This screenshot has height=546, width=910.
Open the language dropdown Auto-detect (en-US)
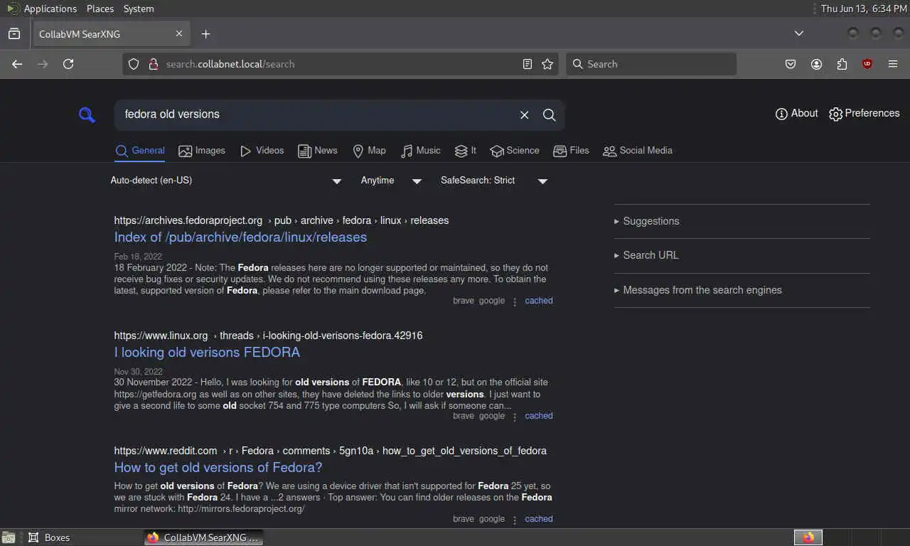tap(226, 181)
